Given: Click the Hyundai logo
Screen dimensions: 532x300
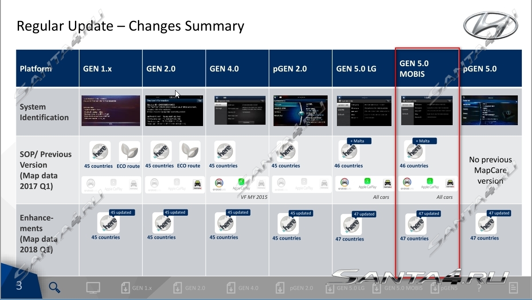Looking at the screenshot, I should (491, 27).
